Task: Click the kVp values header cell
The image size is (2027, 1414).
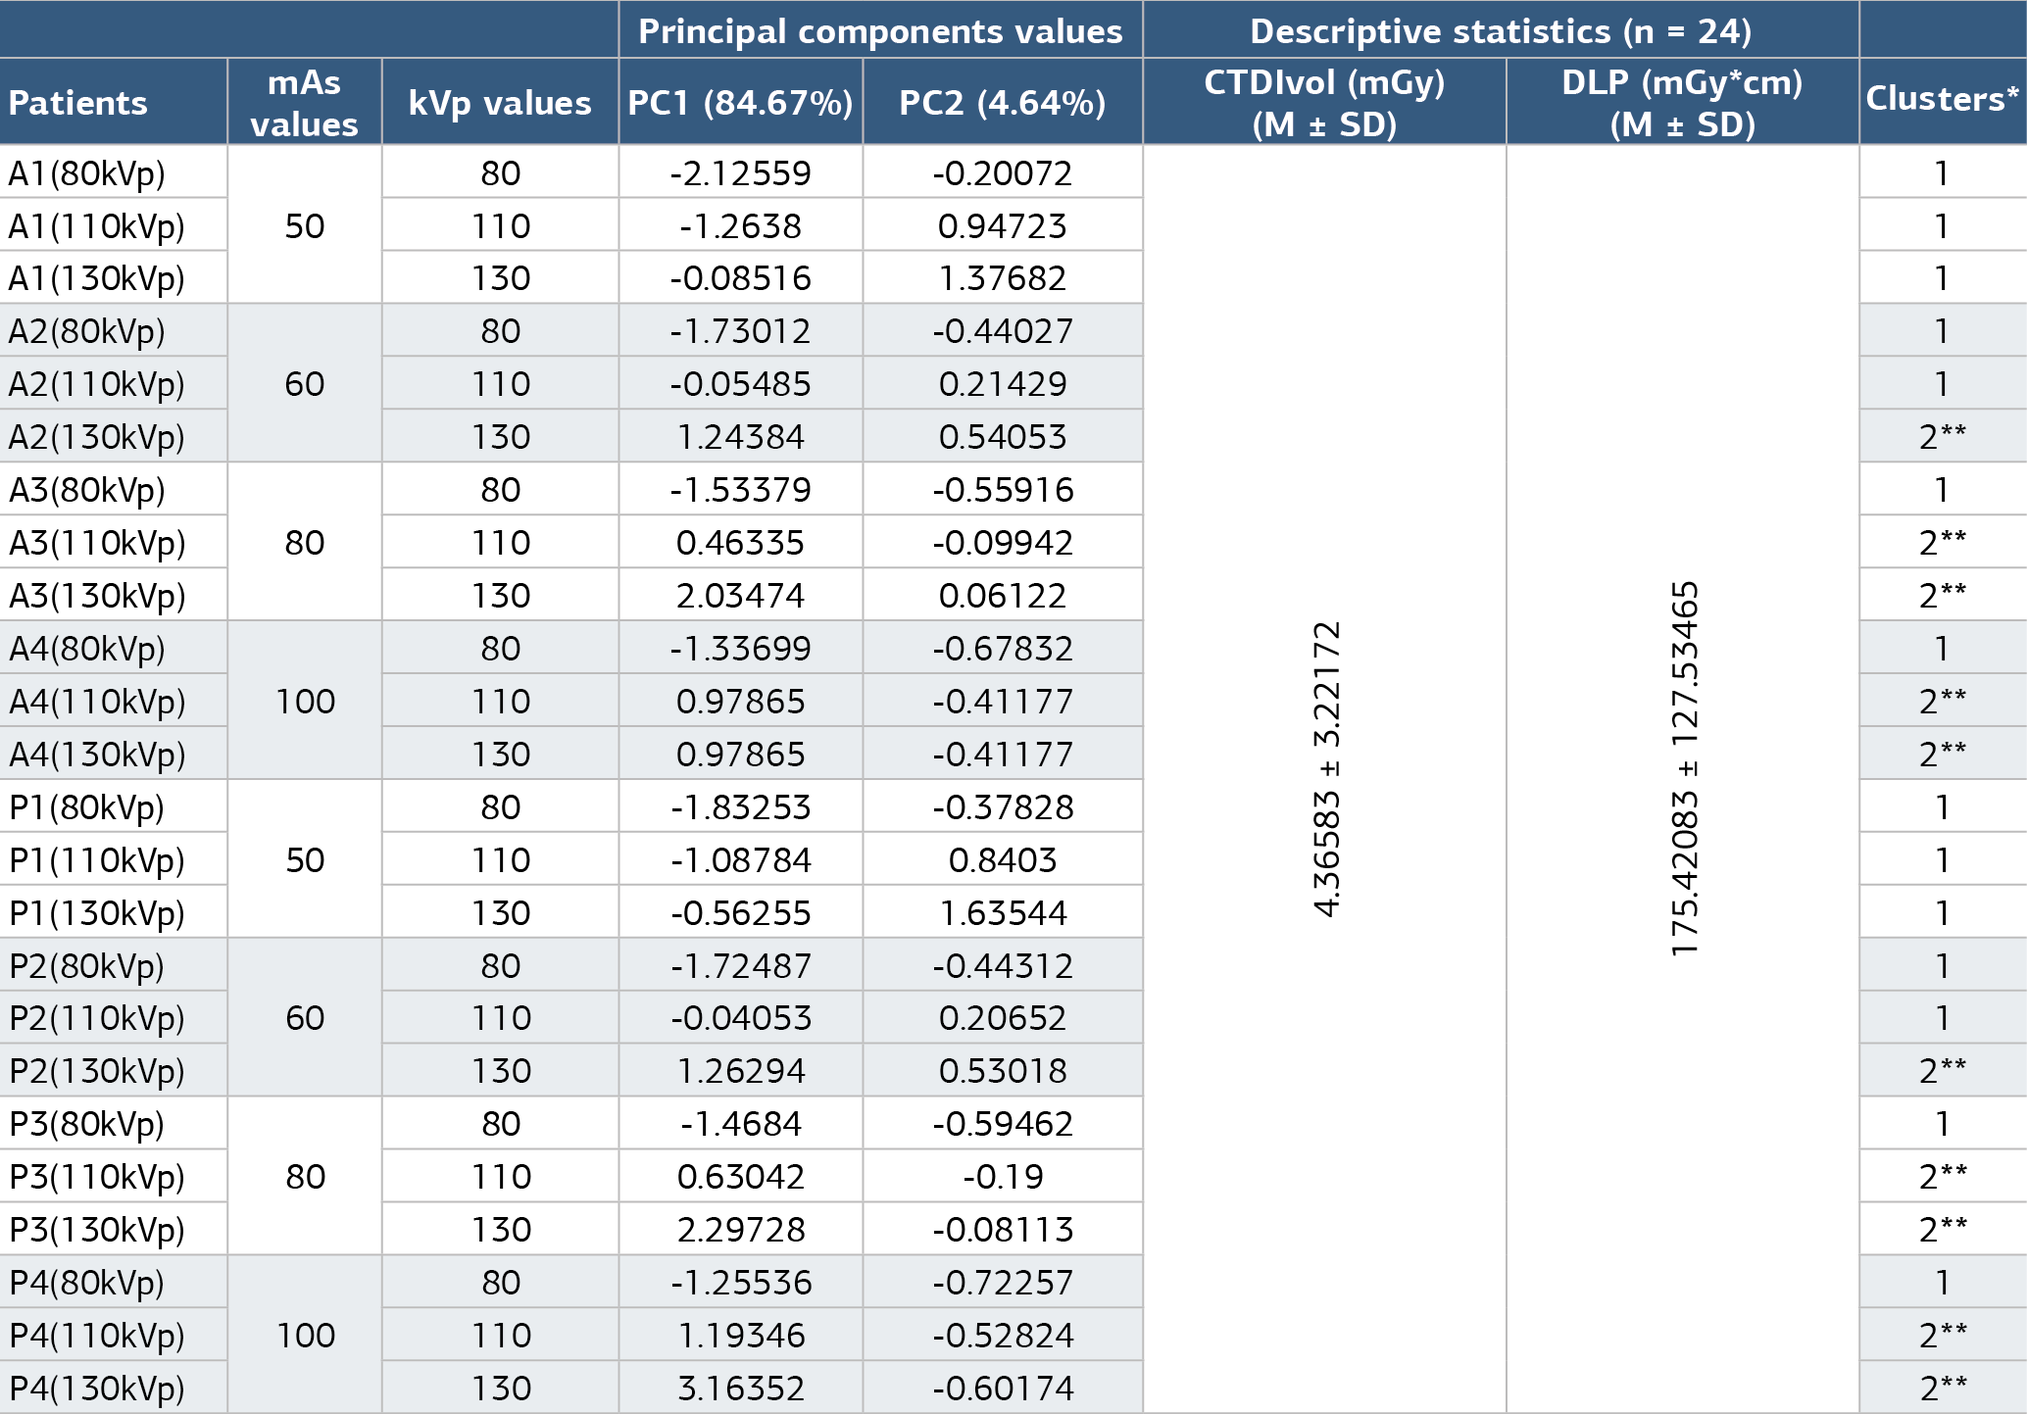Action: pyautogui.click(x=500, y=102)
